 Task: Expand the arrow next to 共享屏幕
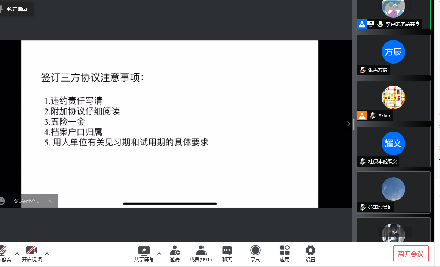pos(159,254)
